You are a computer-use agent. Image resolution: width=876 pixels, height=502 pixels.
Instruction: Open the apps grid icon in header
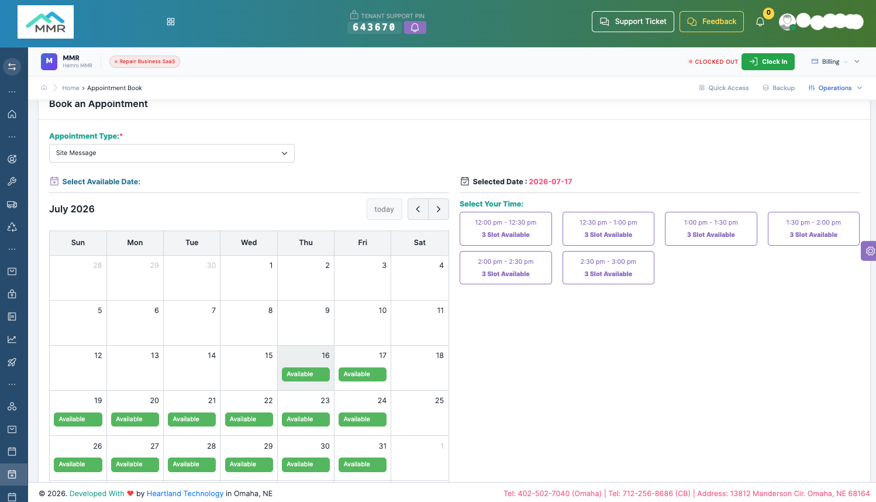171,22
